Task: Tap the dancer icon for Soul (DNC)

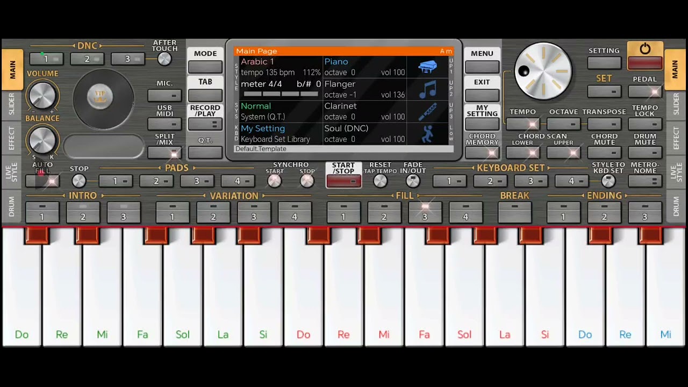Action: pos(428,133)
